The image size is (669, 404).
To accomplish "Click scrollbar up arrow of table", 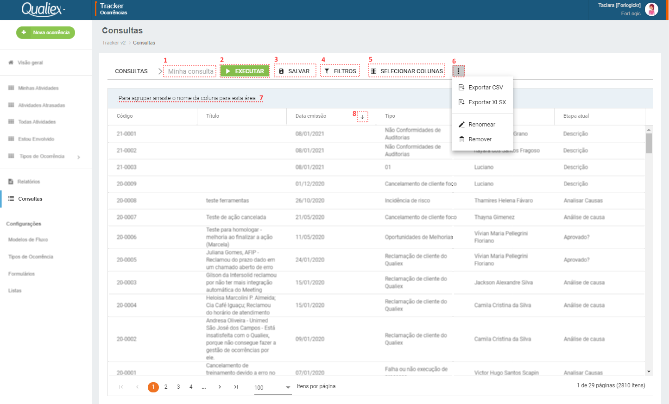I will pyautogui.click(x=649, y=130).
